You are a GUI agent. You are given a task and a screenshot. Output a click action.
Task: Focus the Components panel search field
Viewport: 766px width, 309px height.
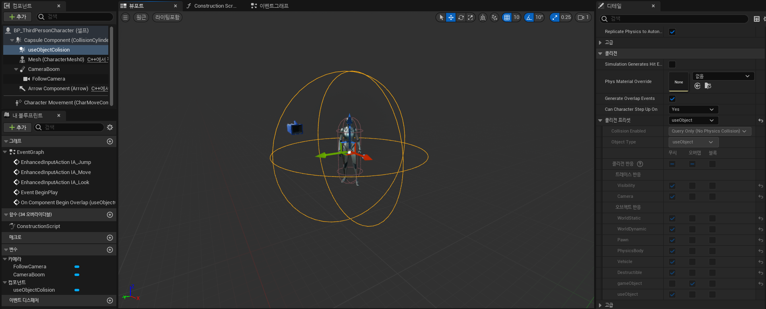click(x=75, y=17)
